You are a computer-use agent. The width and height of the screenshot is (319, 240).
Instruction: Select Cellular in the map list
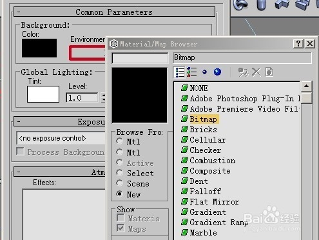pyautogui.click(x=208, y=140)
